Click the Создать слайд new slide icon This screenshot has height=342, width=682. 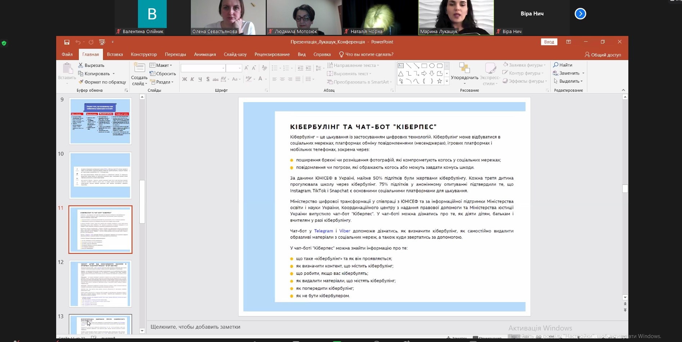tap(139, 67)
